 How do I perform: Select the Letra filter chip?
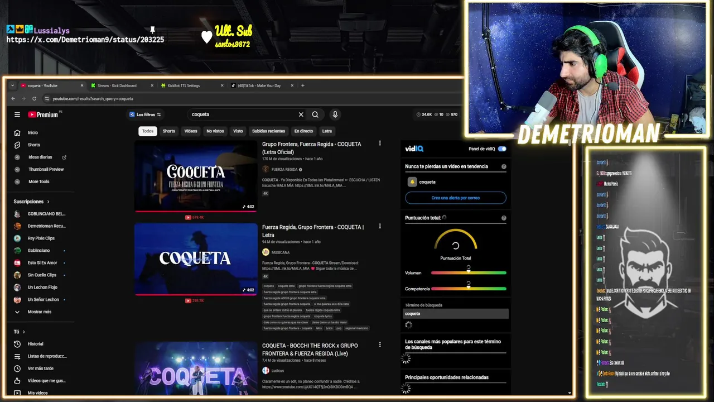(327, 131)
